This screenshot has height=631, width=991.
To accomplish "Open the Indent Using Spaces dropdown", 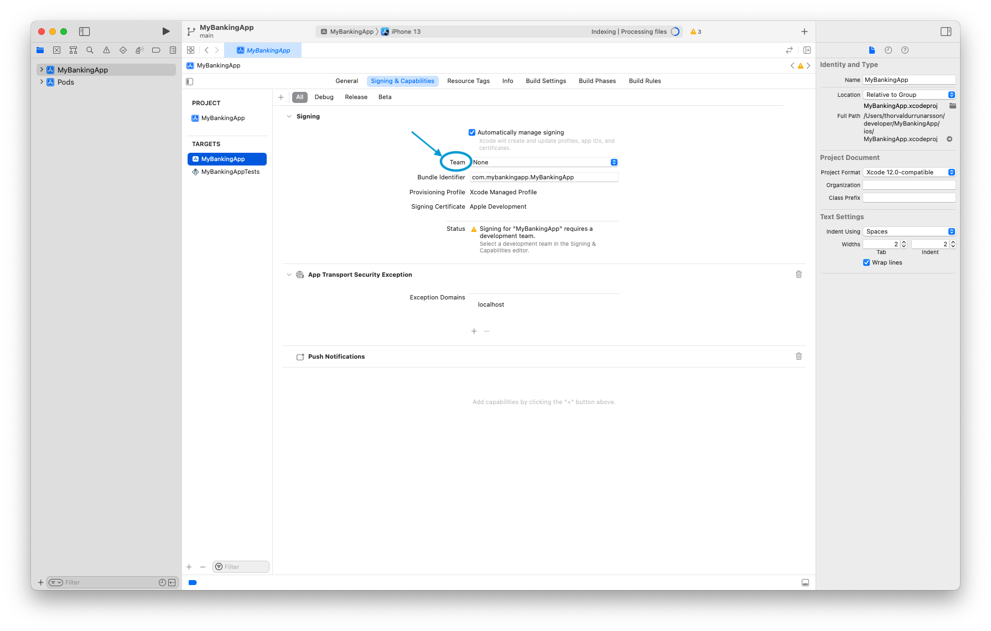I will [x=909, y=231].
